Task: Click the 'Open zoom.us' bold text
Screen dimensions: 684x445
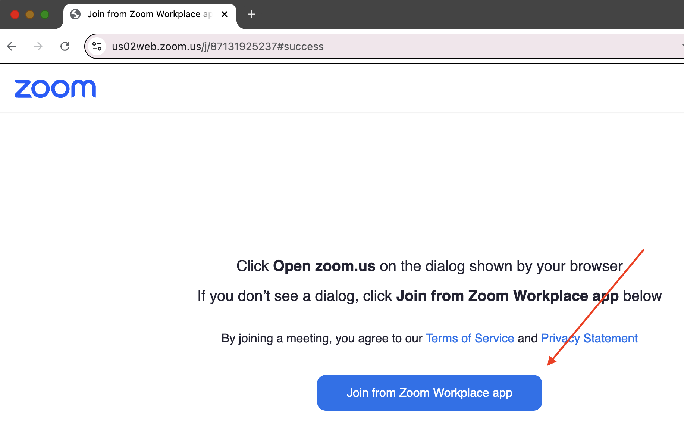Action: 324,266
